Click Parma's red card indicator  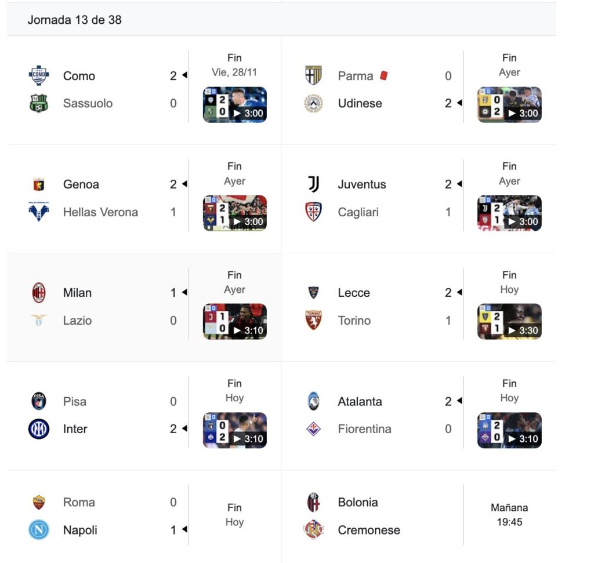tap(383, 76)
